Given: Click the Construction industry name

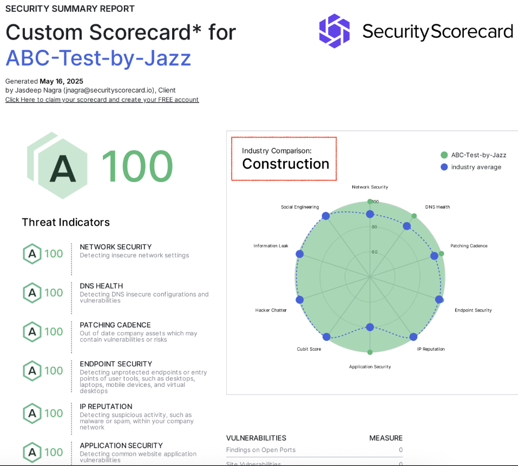Looking at the screenshot, I should coord(286,164).
